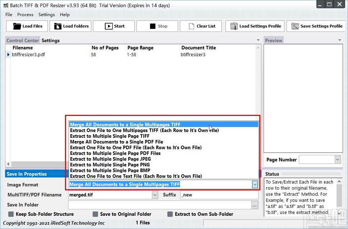Click the Save In Properties panel header
The image size is (348, 229).
click(x=27, y=174)
